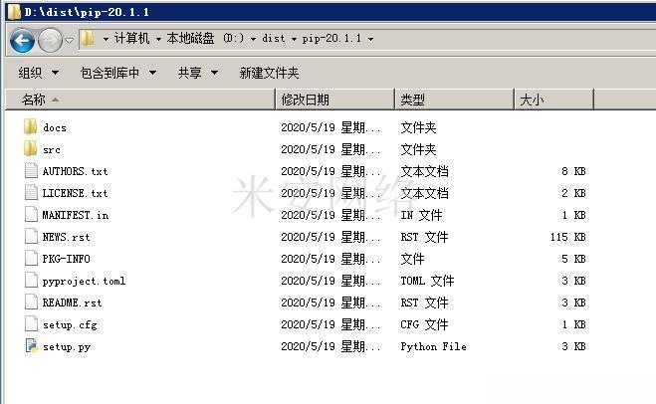
Task: Click the 8 KB size of AUTHORS.txt
Action: point(573,171)
